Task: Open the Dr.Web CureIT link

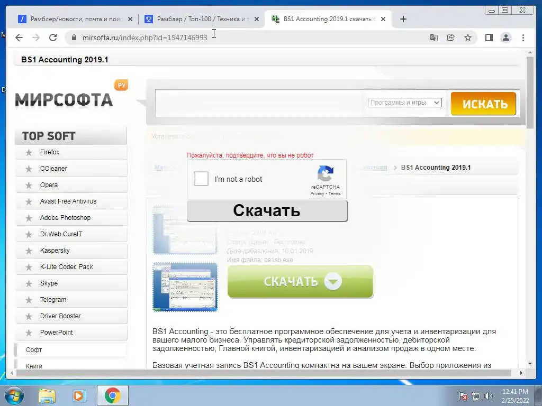Action: pyautogui.click(x=61, y=234)
